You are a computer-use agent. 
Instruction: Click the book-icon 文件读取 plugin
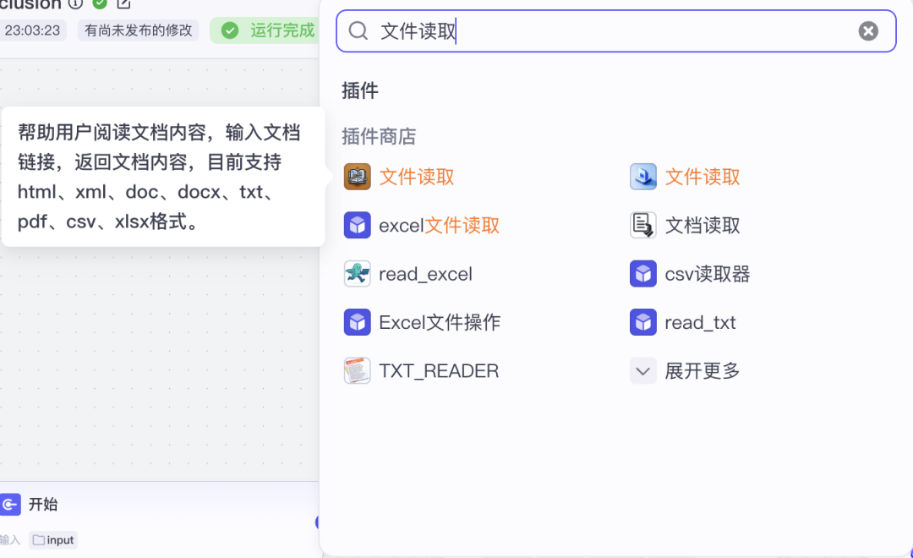click(358, 177)
